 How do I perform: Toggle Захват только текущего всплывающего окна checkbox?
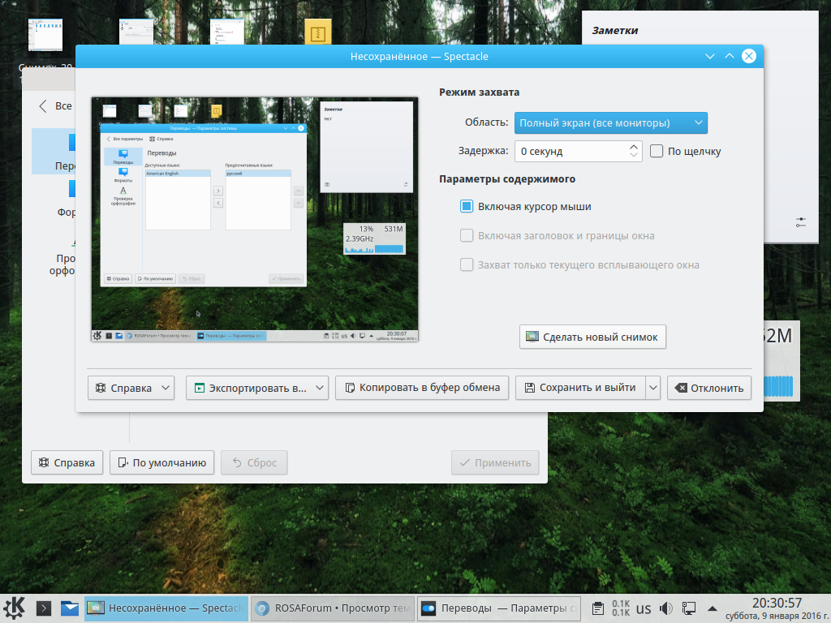click(467, 265)
